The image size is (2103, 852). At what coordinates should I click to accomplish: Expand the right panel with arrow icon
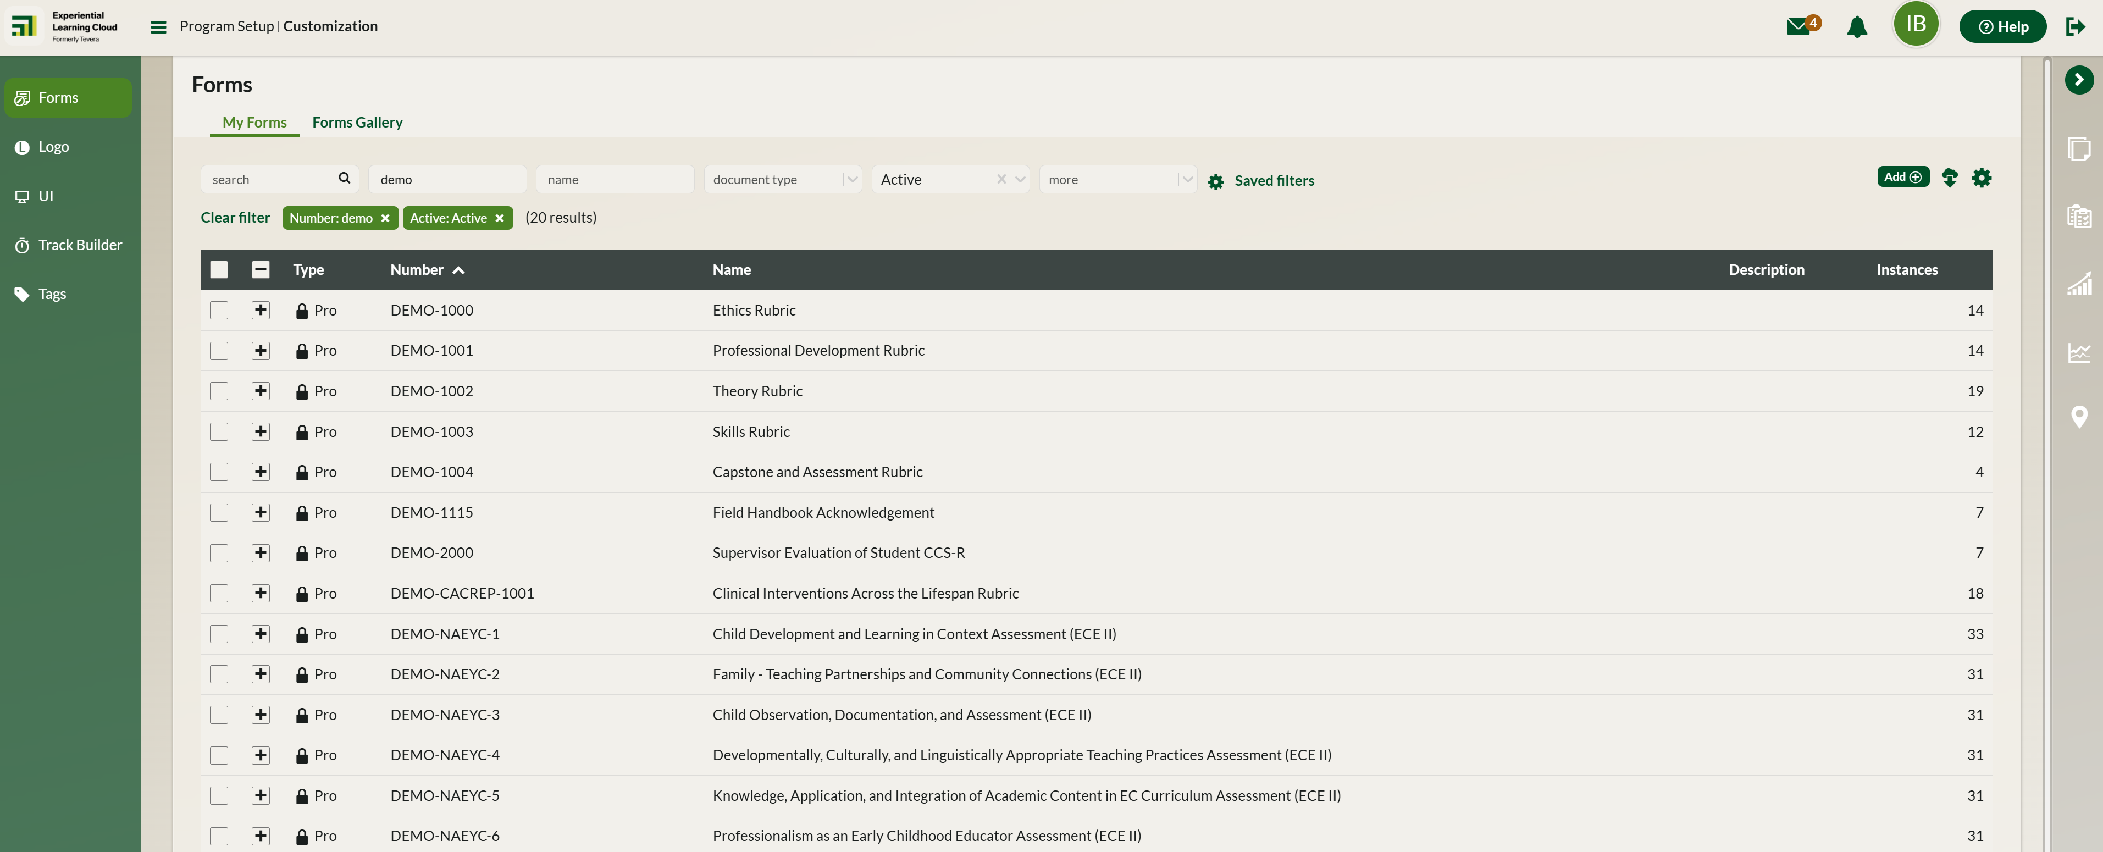pos(2078,79)
